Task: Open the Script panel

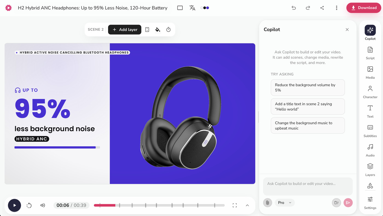Action: (x=370, y=53)
